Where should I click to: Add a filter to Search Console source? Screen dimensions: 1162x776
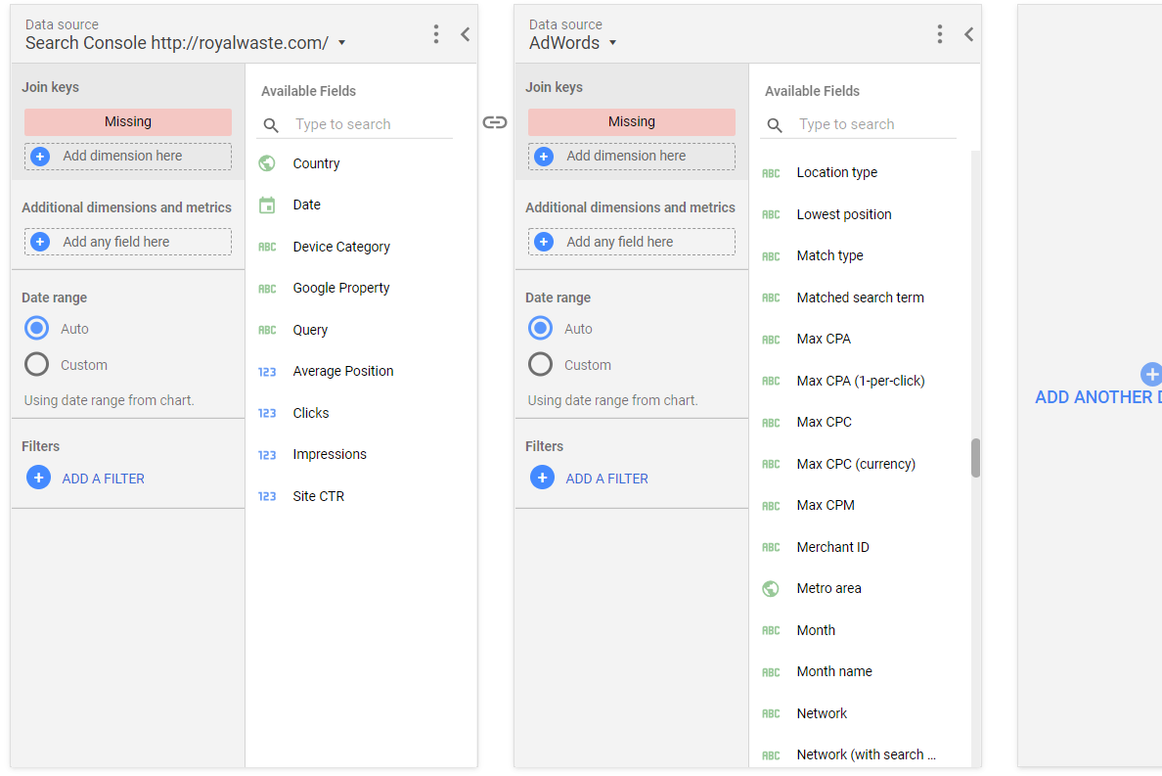click(86, 479)
